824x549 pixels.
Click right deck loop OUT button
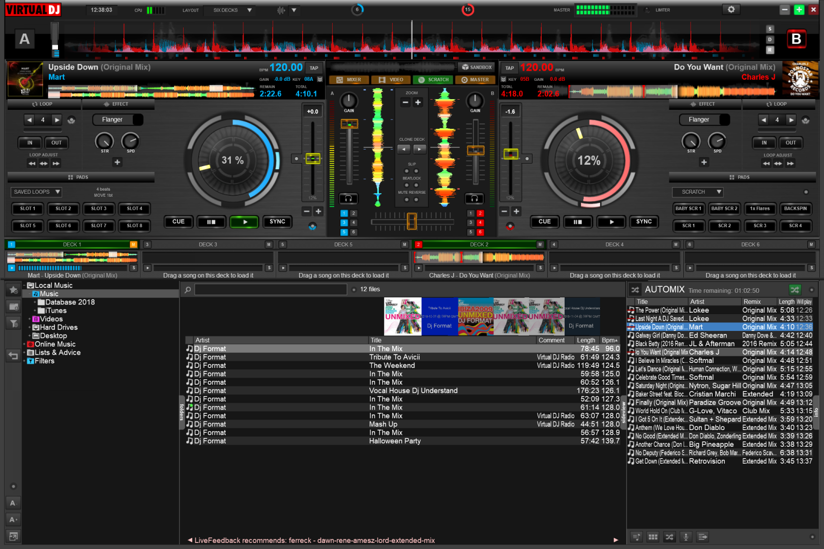[790, 143]
